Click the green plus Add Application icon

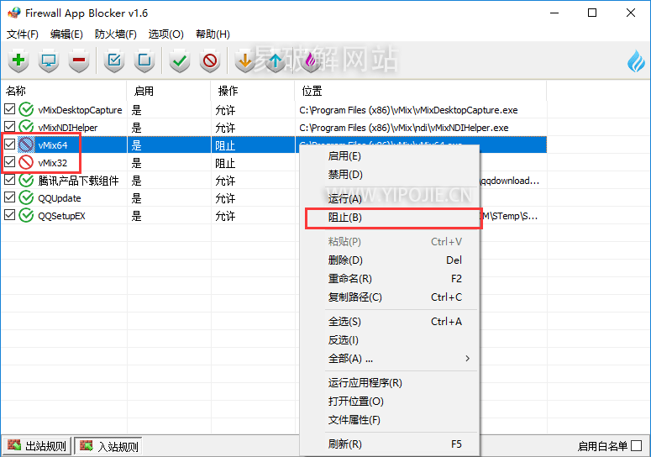click(x=18, y=60)
